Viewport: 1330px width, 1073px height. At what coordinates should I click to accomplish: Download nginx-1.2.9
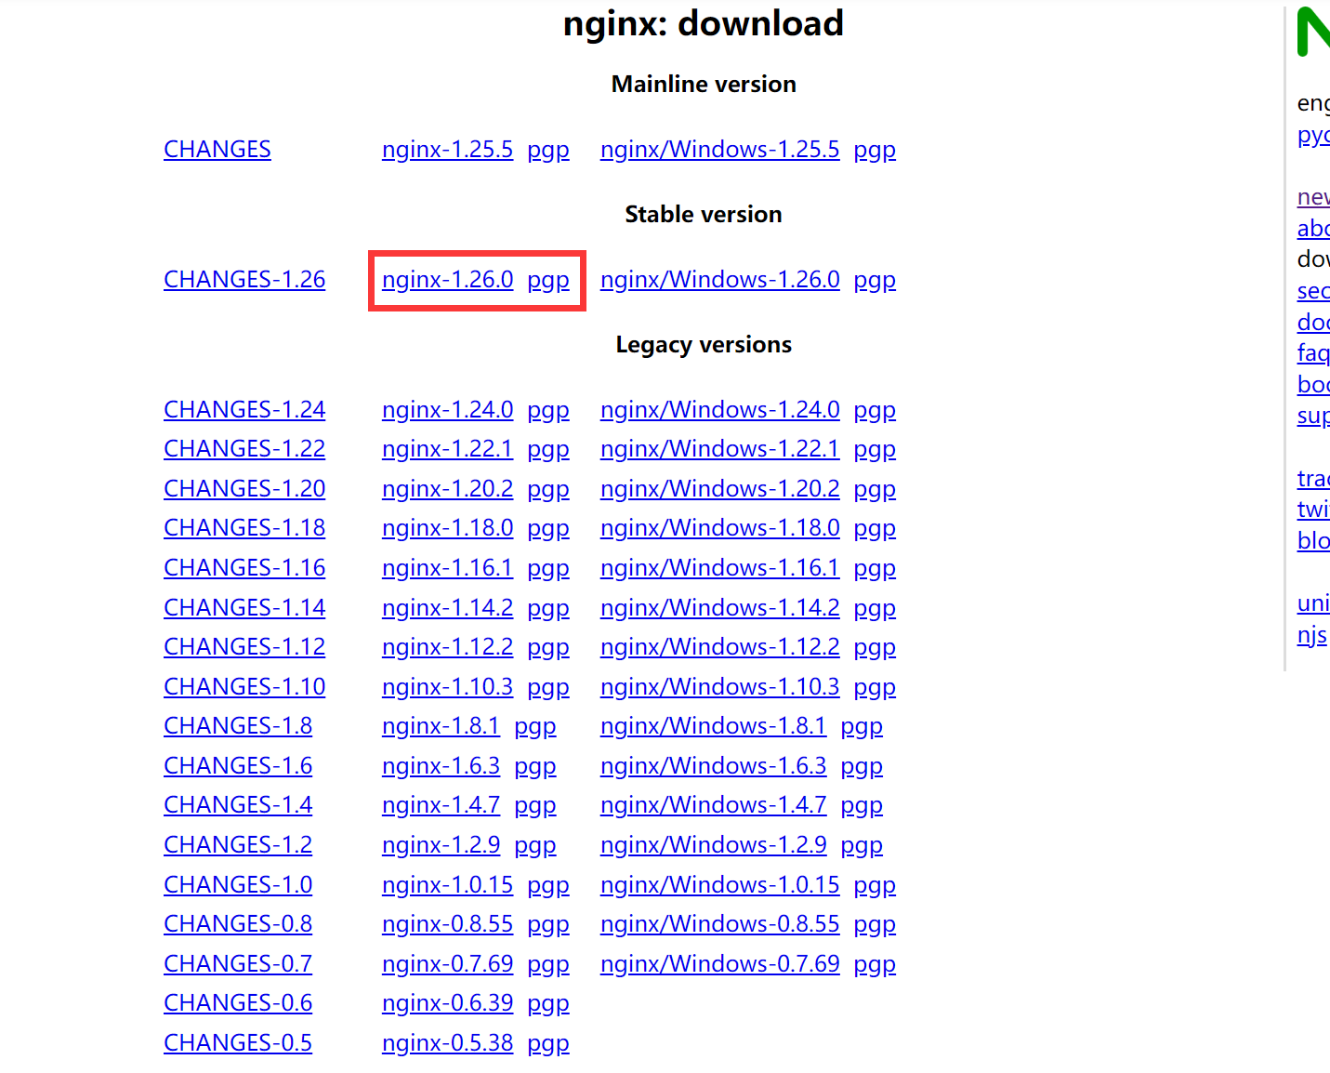tap(441, 845)
